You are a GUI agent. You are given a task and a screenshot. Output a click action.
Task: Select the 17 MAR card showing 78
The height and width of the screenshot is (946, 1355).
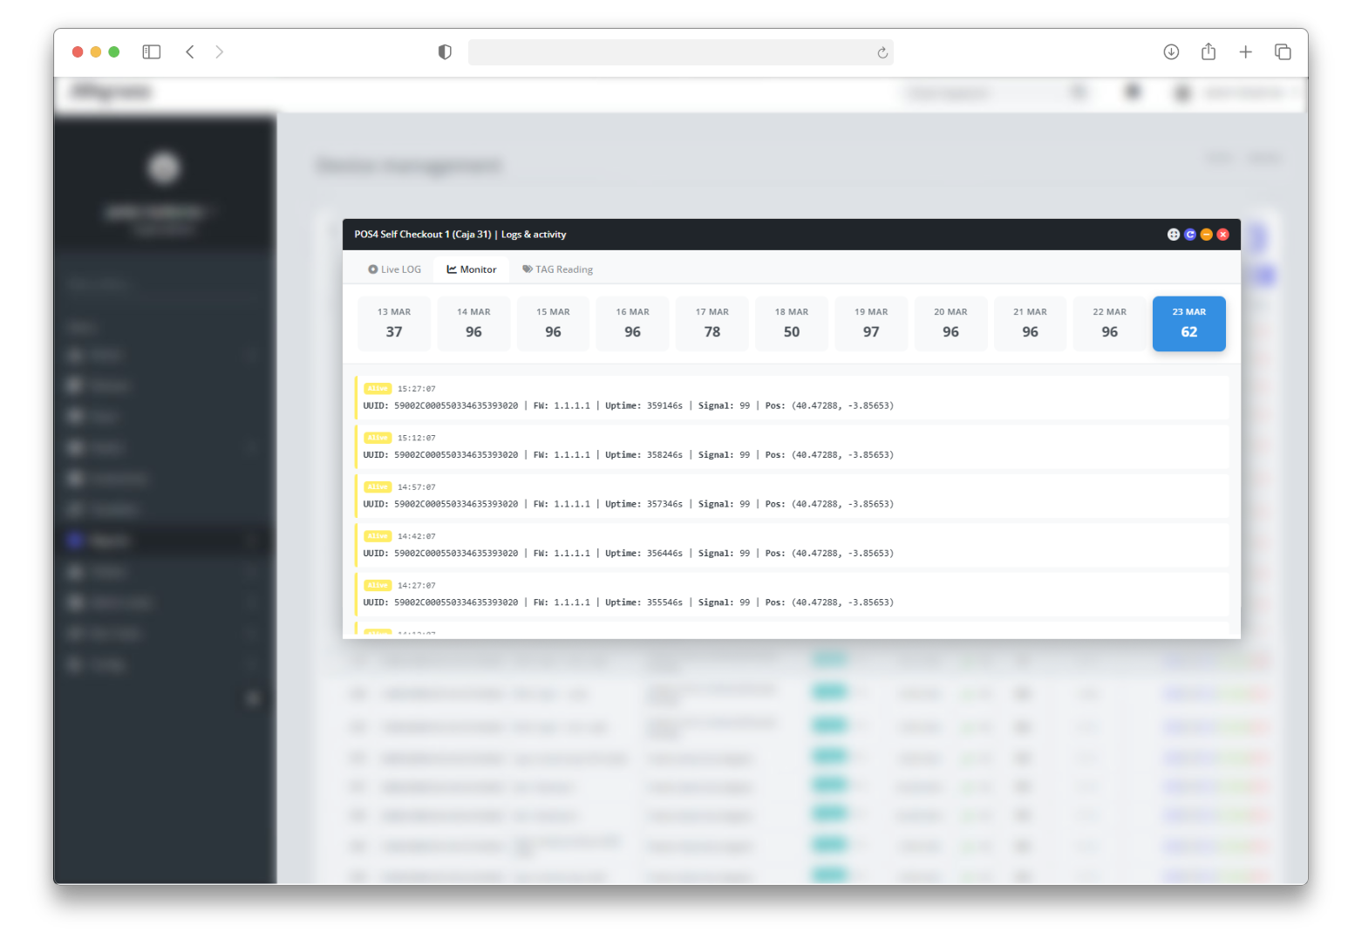[712, 323]
